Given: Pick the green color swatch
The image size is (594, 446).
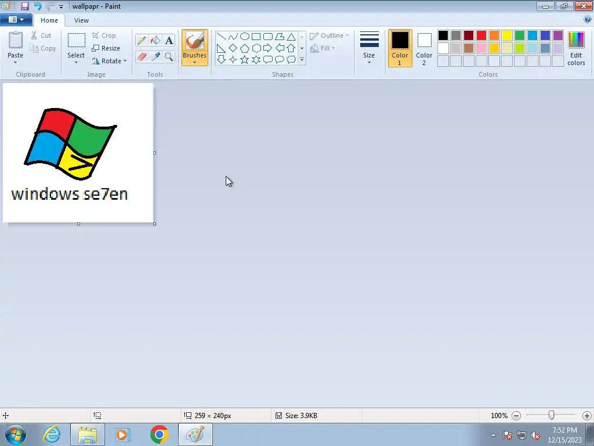Looking at the screenshot, I should click(x=520, y=35).
